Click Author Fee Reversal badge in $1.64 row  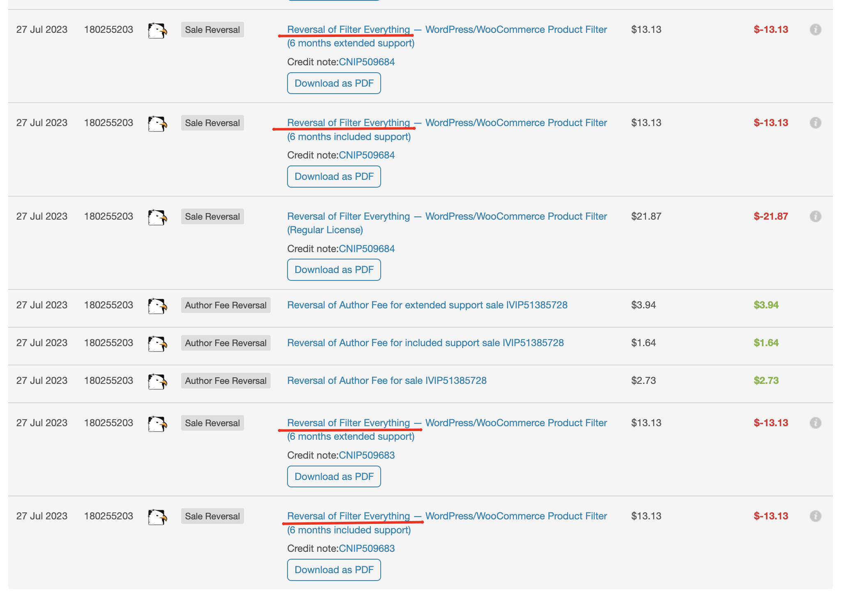[225, 343]
